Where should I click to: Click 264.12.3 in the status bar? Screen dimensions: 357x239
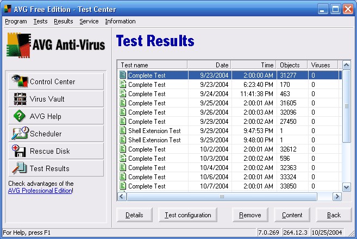coord(295,232)
